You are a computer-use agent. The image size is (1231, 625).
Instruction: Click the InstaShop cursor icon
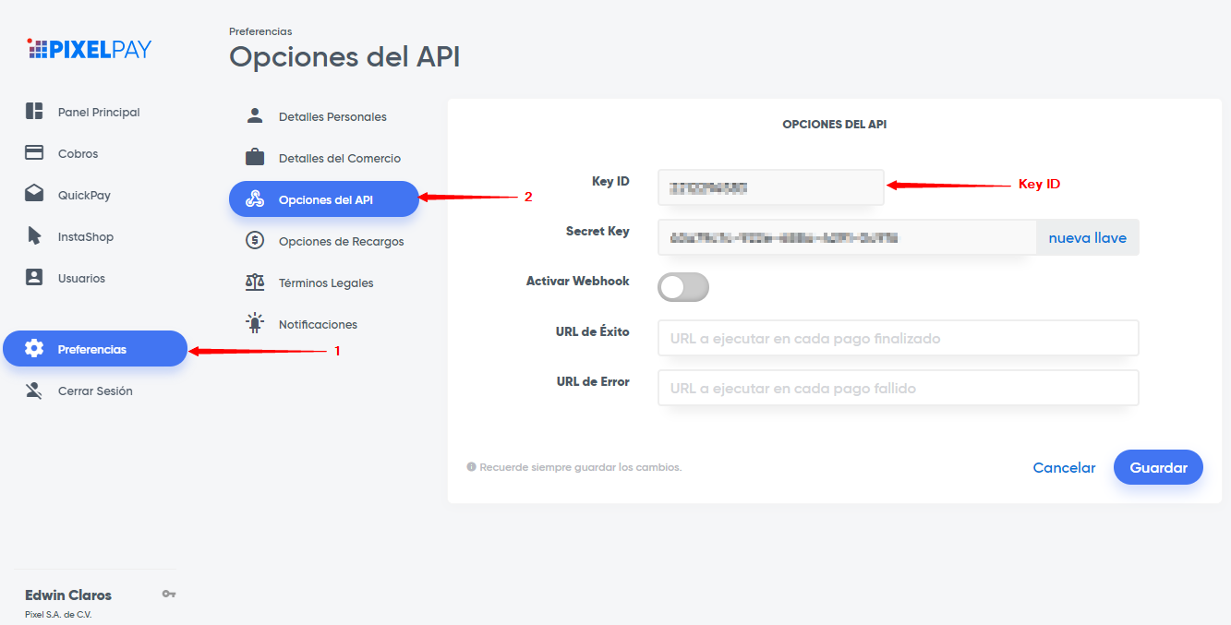coord(34,235)
